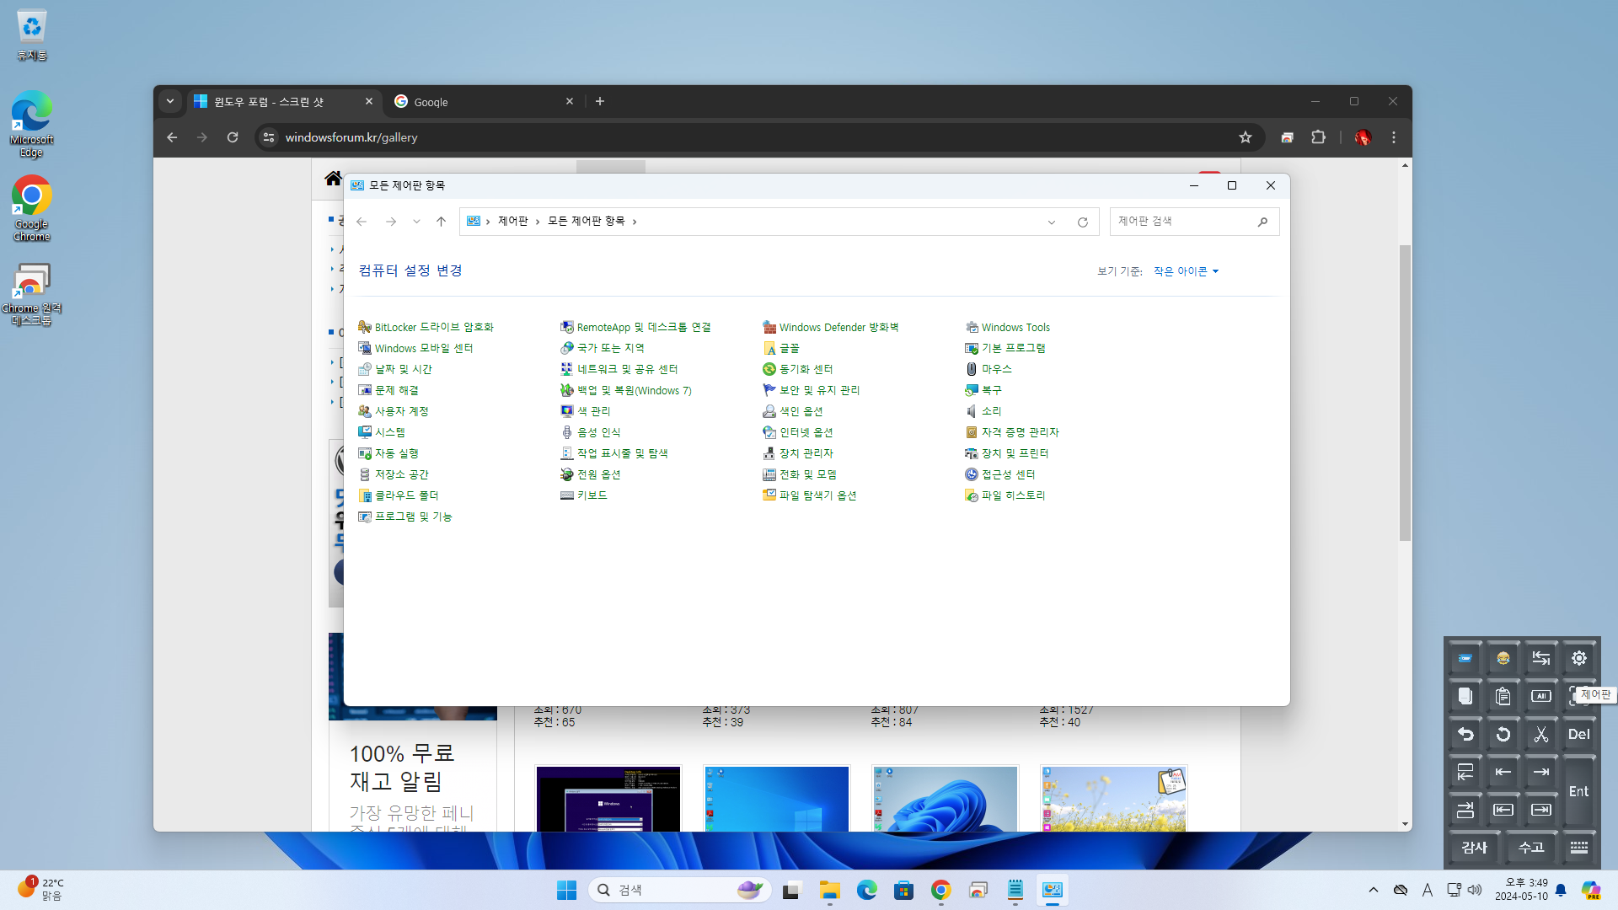Viewport: 1618px width, 910px height.
Task: Open 인터넷 옵션 item
Action: click(x=797, y=432)
